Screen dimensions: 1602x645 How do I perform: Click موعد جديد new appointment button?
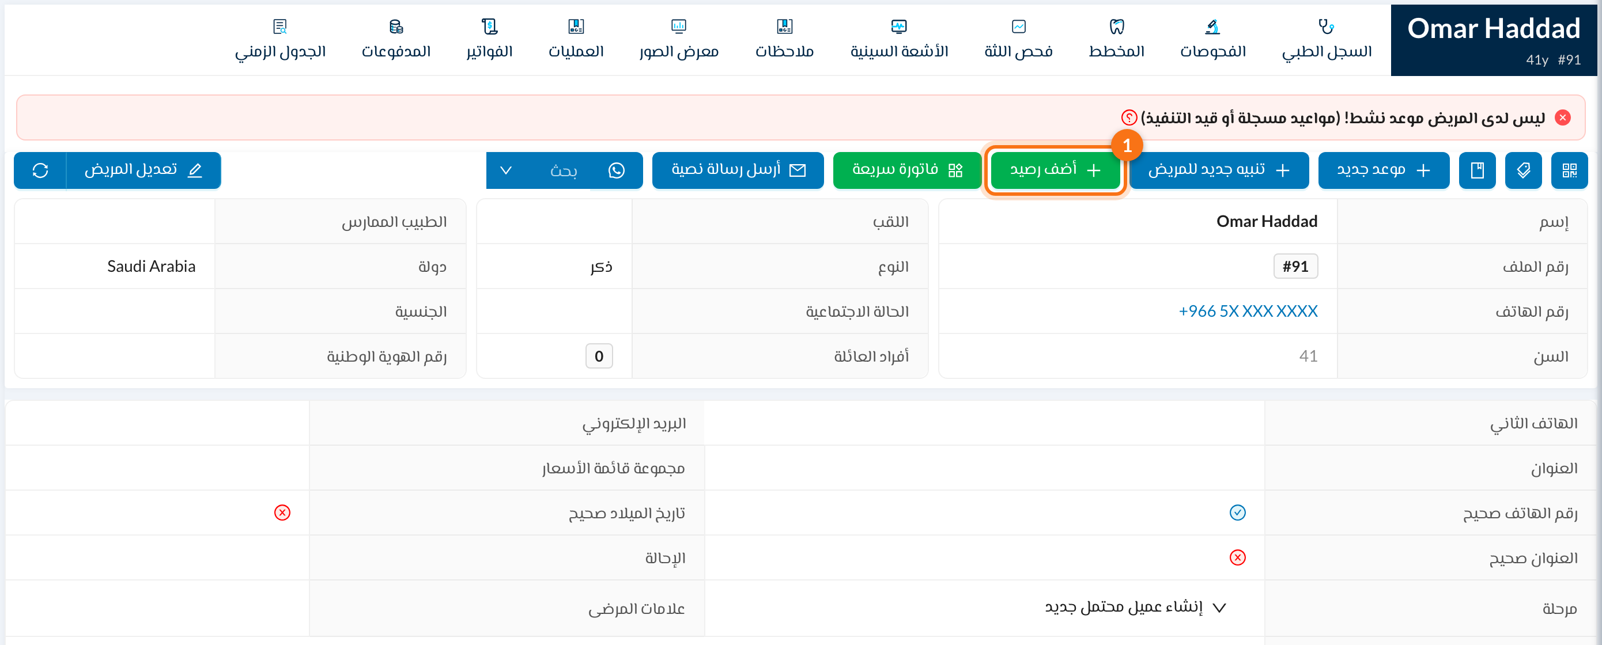coord(1384,170)
